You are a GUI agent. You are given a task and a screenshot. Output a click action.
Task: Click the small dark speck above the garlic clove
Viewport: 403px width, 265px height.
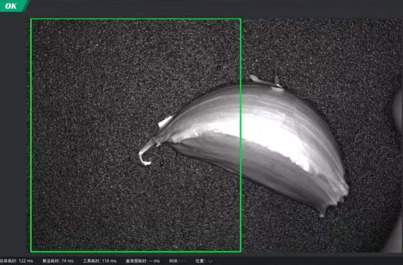219,67
